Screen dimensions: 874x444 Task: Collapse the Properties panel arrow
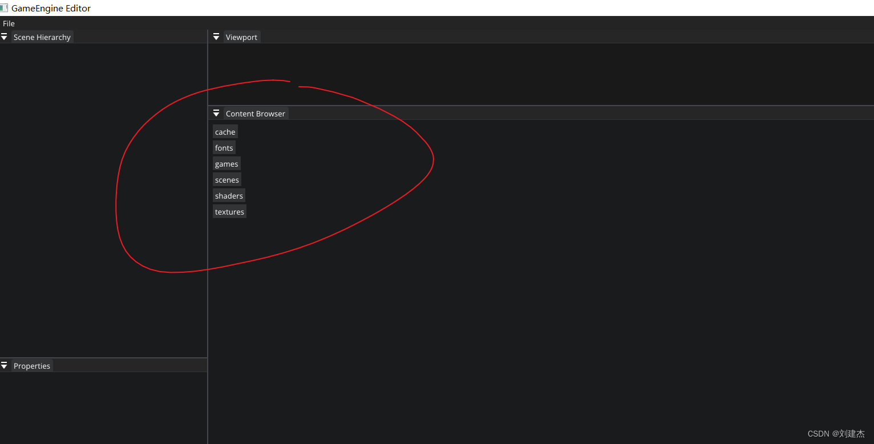tap(4, 366)
